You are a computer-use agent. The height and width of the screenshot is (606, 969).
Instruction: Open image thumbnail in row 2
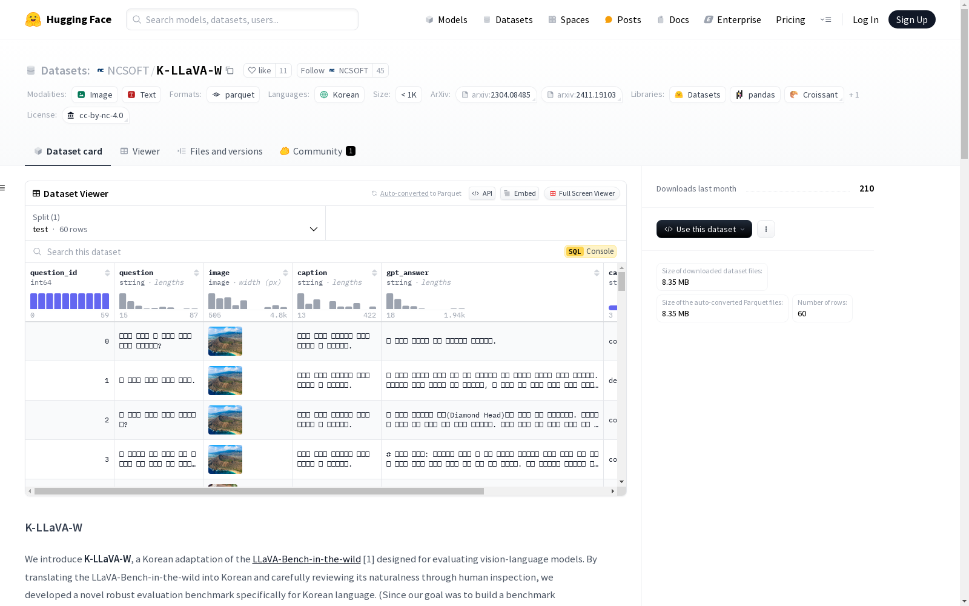tap(225, 420)
